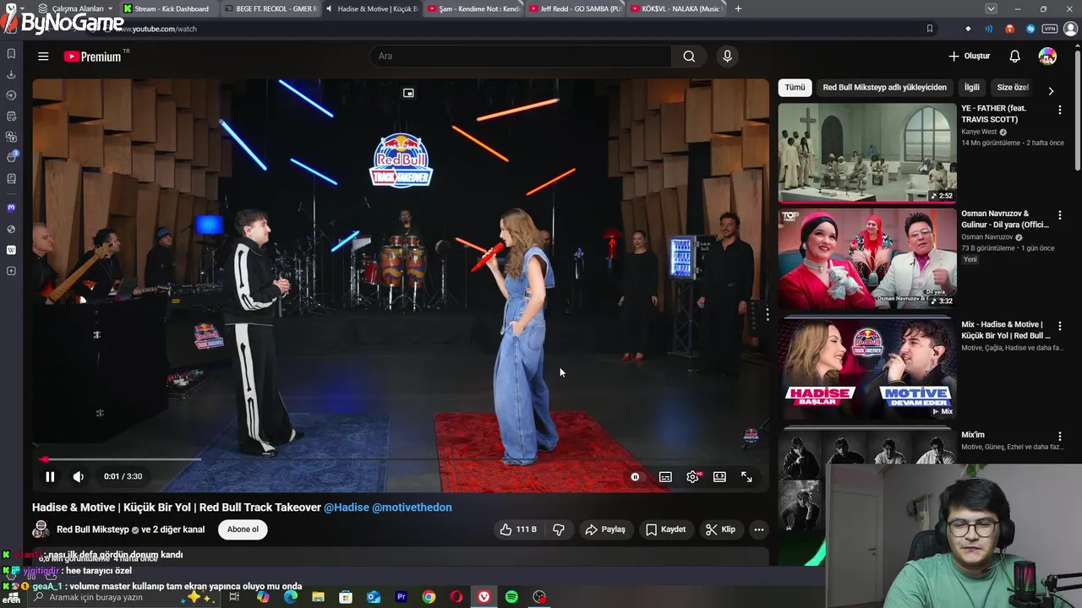Image resolution: width=1082 pixels, height=608 pixels.
Task: Click the Oluştur create button
Action: pyautogui.click(x=969, y=57)
